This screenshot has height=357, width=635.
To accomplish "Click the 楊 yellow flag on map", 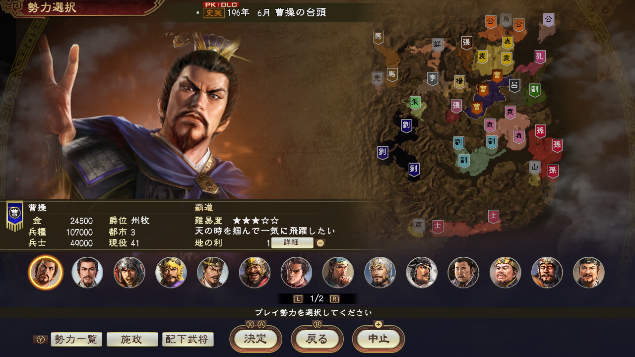I will tap(460, 82).
